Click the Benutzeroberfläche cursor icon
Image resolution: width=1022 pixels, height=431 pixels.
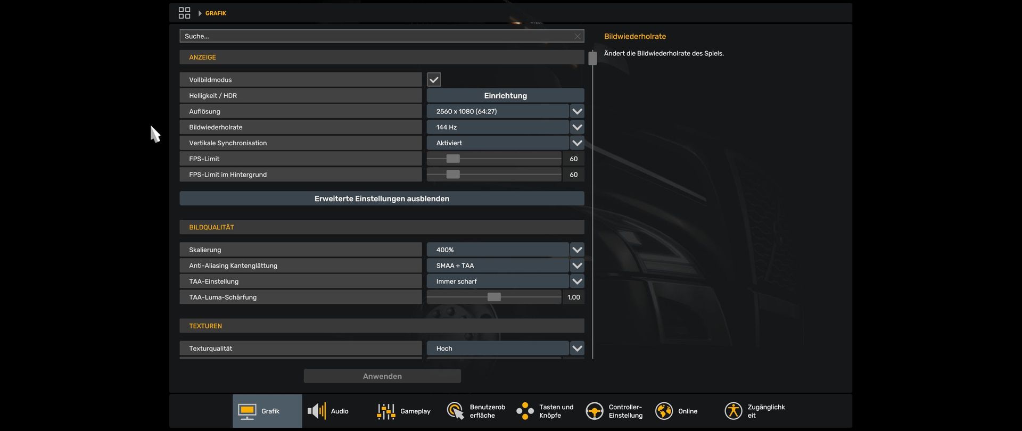pyautogui.click(x=456, y=411)
